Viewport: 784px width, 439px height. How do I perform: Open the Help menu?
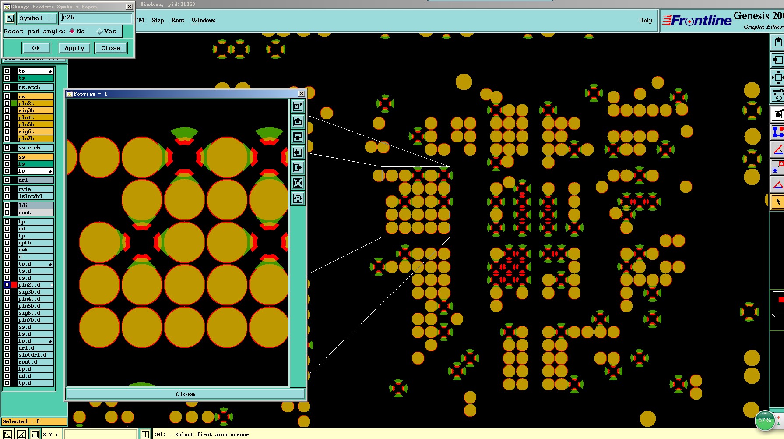click(x=645, y=20)
